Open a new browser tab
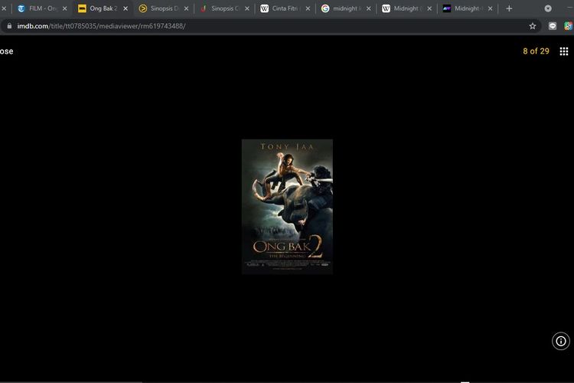This screenshot has height=383, width=574. pos(509,8)
